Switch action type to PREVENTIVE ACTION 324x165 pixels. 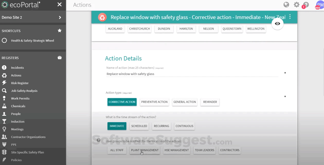[x=154, y=102]
